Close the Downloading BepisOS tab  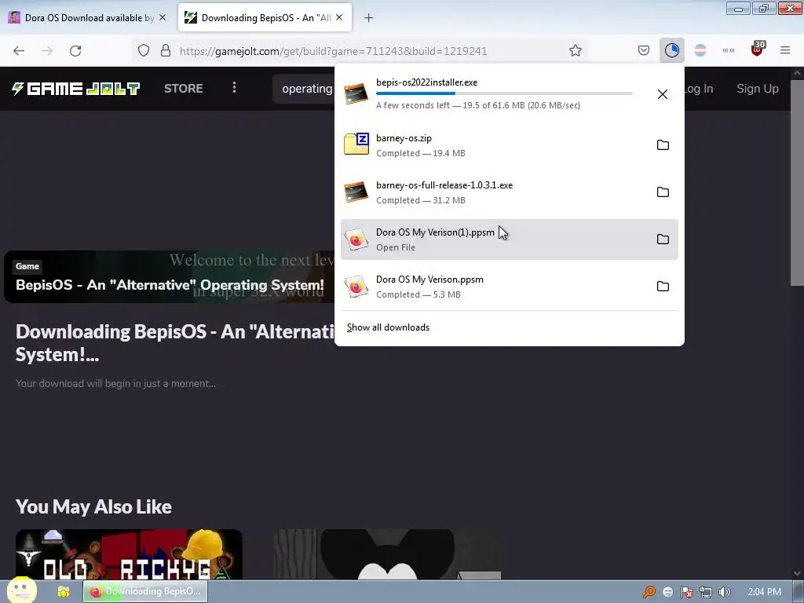(339, 17)
